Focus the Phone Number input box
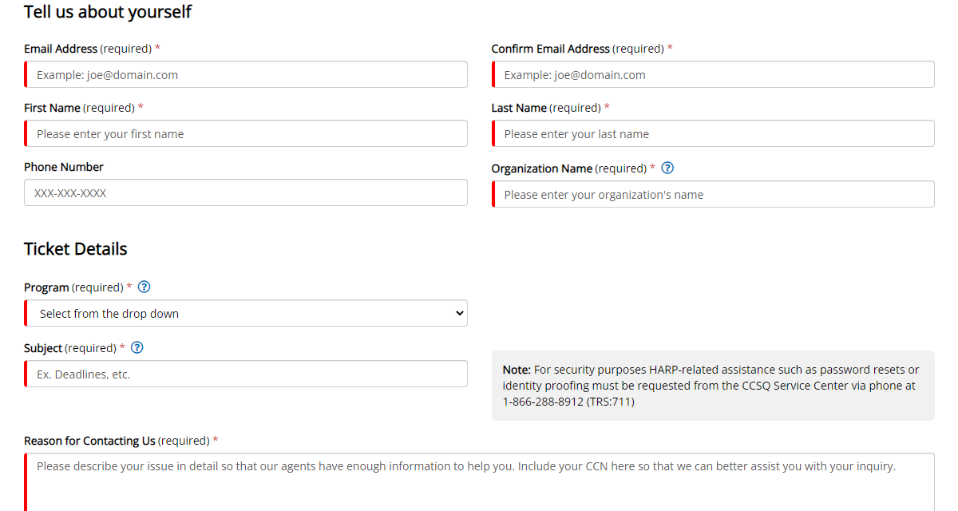This screenshot has width=958, height=511. click(x=246, y=193)
